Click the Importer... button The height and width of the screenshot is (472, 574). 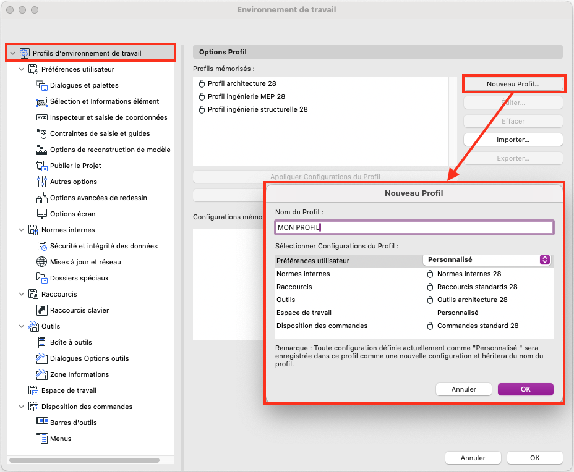(x=513, y=140)
